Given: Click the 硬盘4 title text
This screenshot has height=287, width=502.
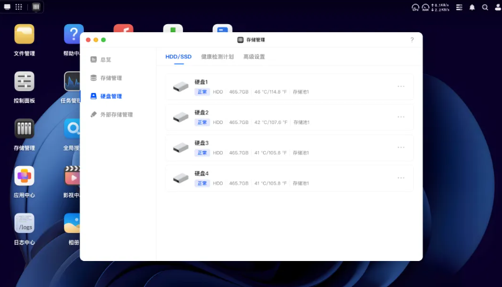Looking at the screenshot, I should (202, 174).
